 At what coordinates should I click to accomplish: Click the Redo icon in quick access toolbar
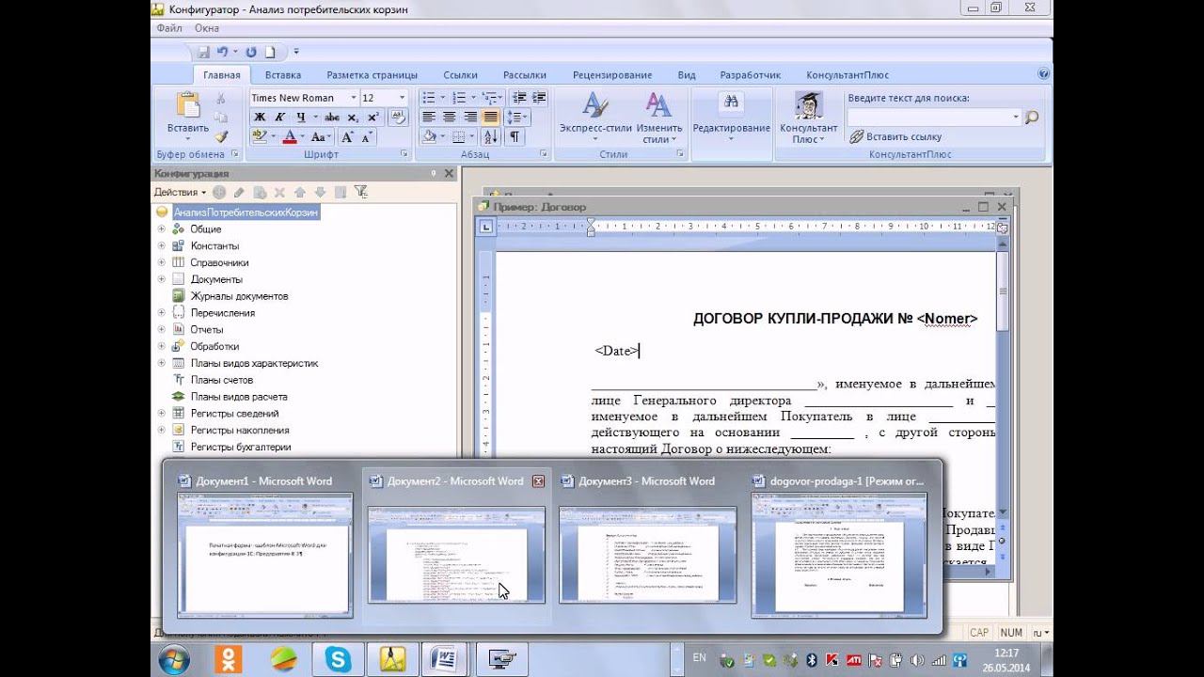(251, 53)
